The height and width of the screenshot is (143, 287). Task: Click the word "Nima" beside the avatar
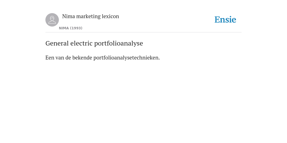69,16
